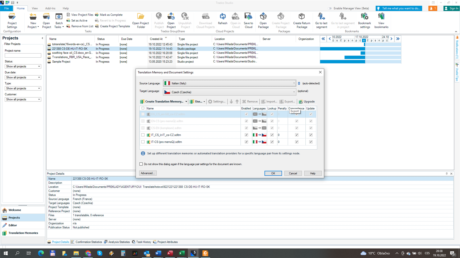460x258 pixels.
Task: Click the Sign In button
Action: point(451,8)
